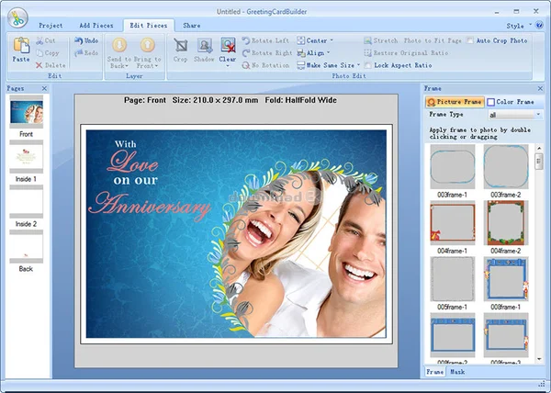The image size is (551, 393).
Task: Open the Mask tab at the panel bottom
Action: 457,372
